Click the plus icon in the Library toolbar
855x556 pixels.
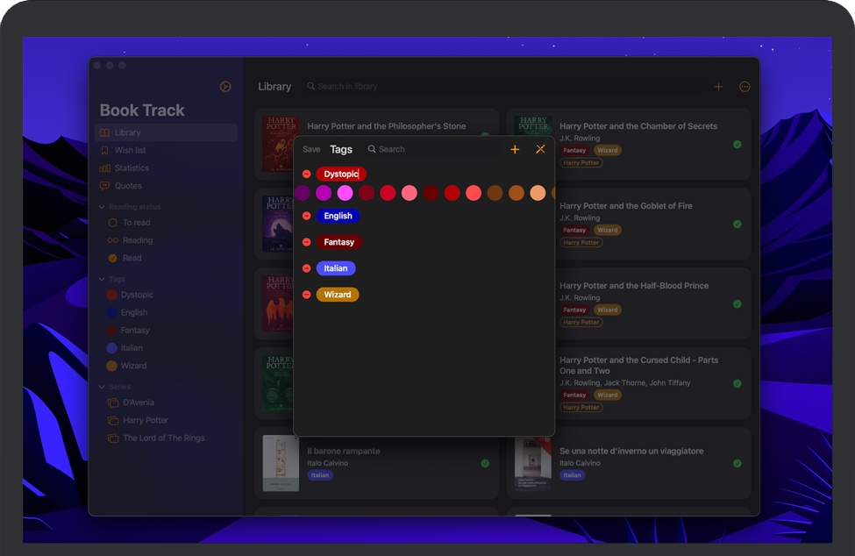[x=718, y=87]
